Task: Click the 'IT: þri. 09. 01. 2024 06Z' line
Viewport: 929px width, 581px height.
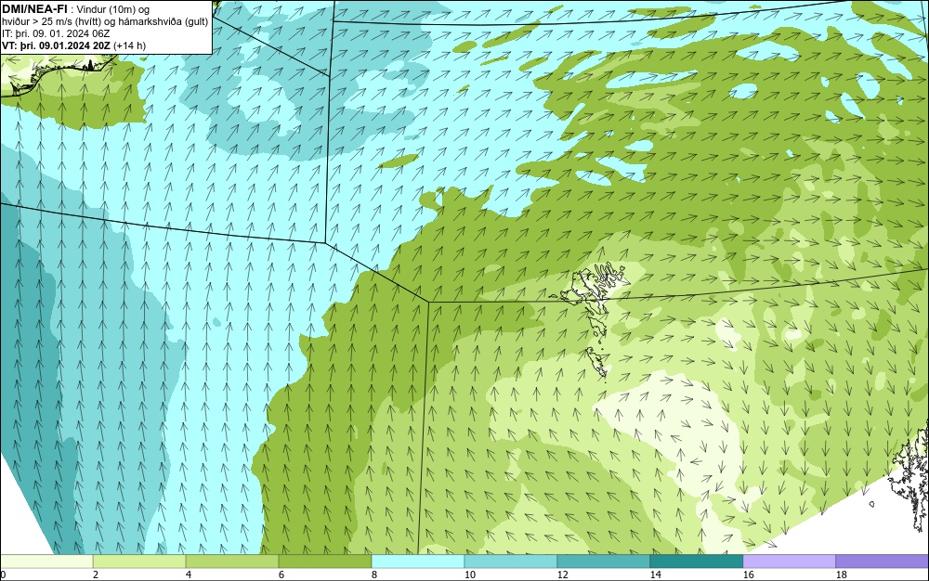Action: coord(56,33)
